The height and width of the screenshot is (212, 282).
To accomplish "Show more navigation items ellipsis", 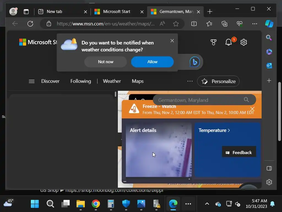I will coord(190,81).
